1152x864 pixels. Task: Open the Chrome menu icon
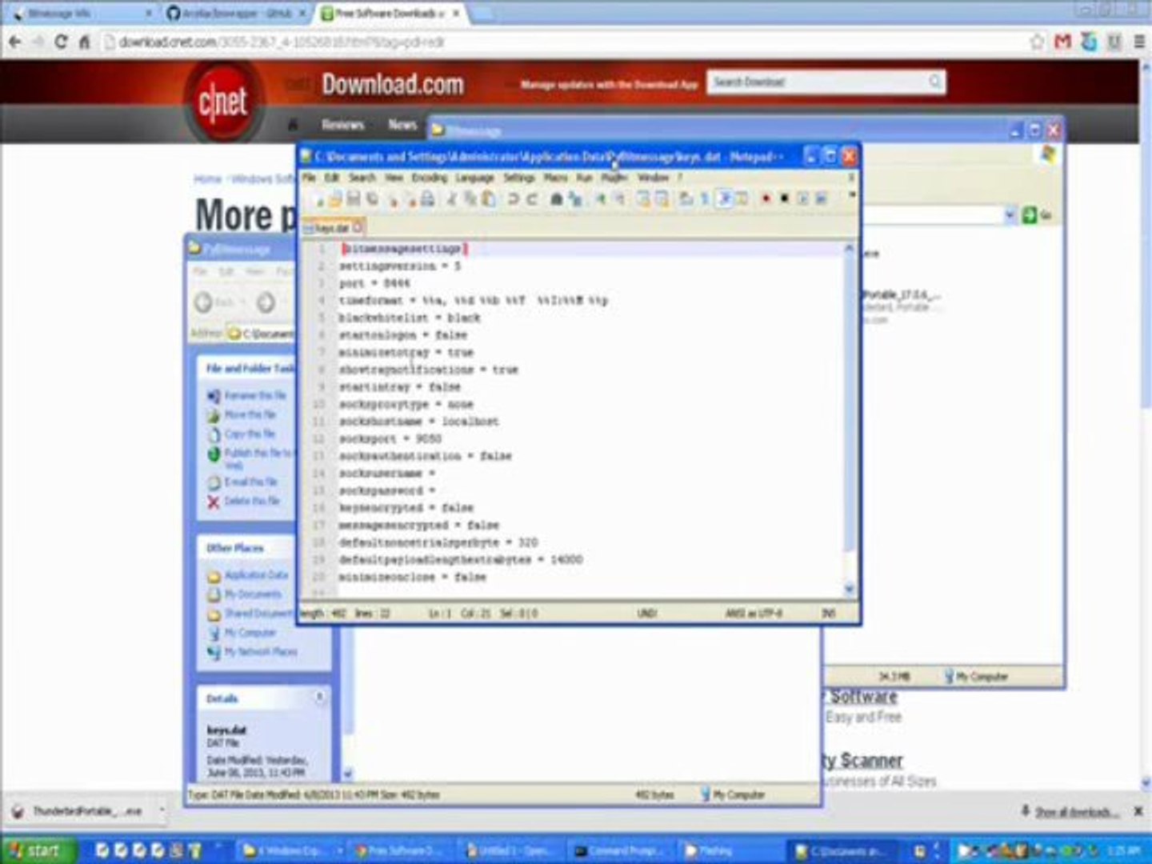(x=1139, y=42)
